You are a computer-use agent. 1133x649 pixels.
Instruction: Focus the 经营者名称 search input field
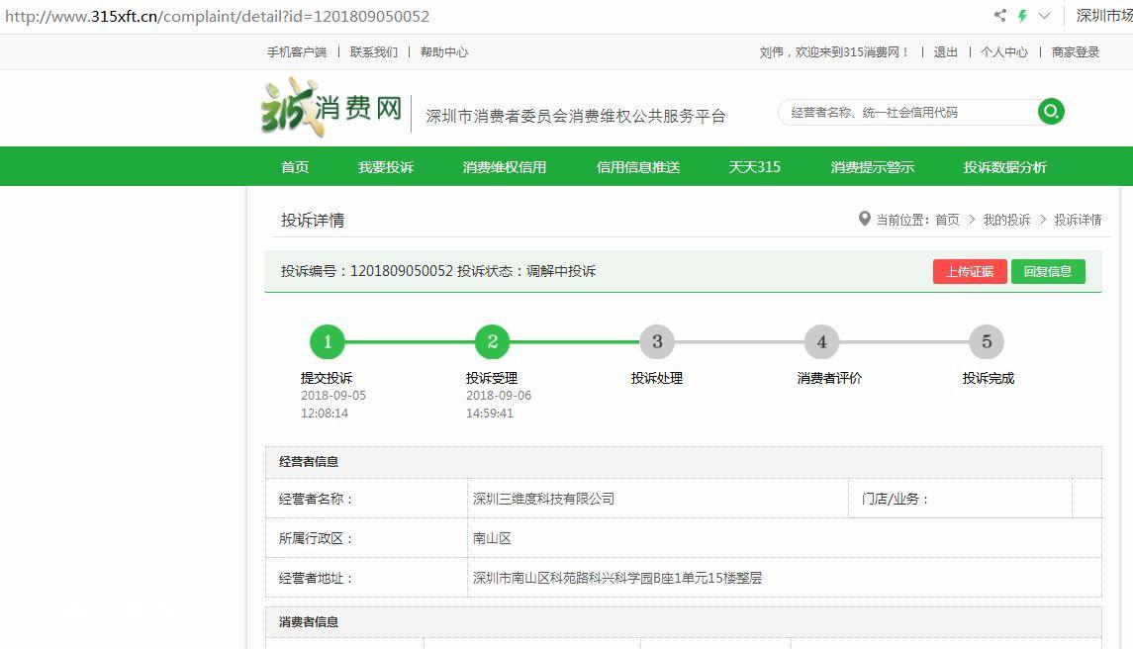tap(909, 112)
